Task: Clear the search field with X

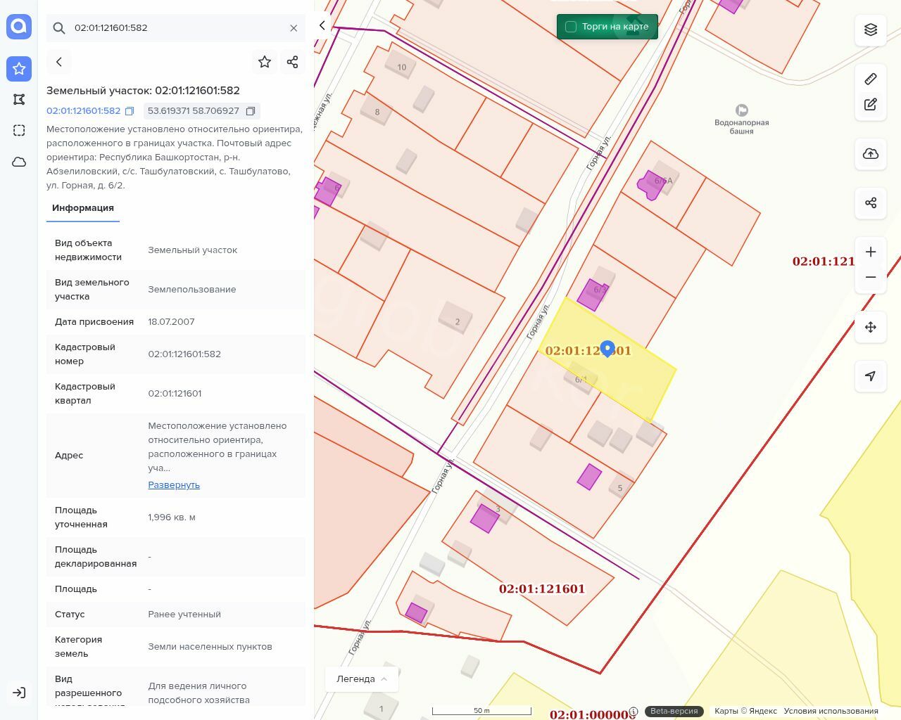Action: [x=294, y=28]
